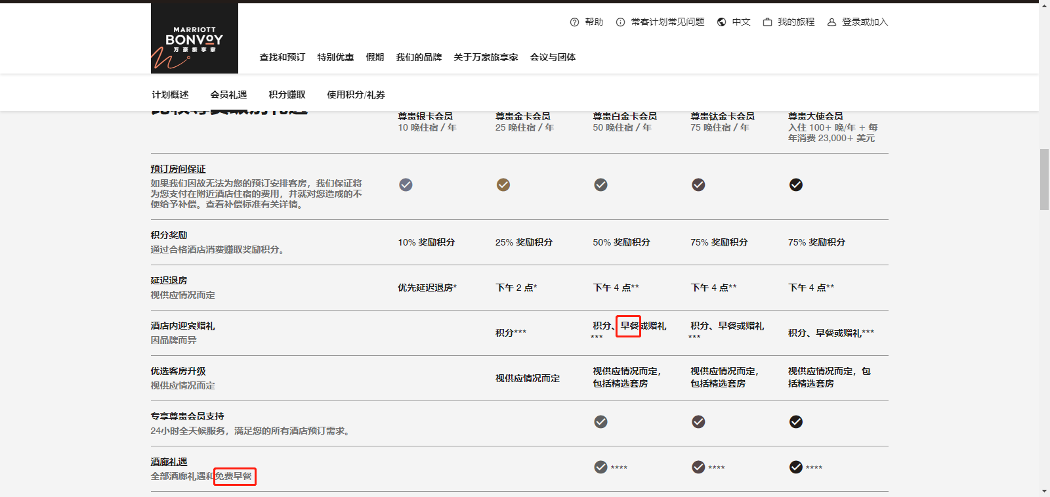Open the 预订房间保证 underlined link
Image resolution: width=1050 pixels, height=497 pixels.
(x=178, y=169)
